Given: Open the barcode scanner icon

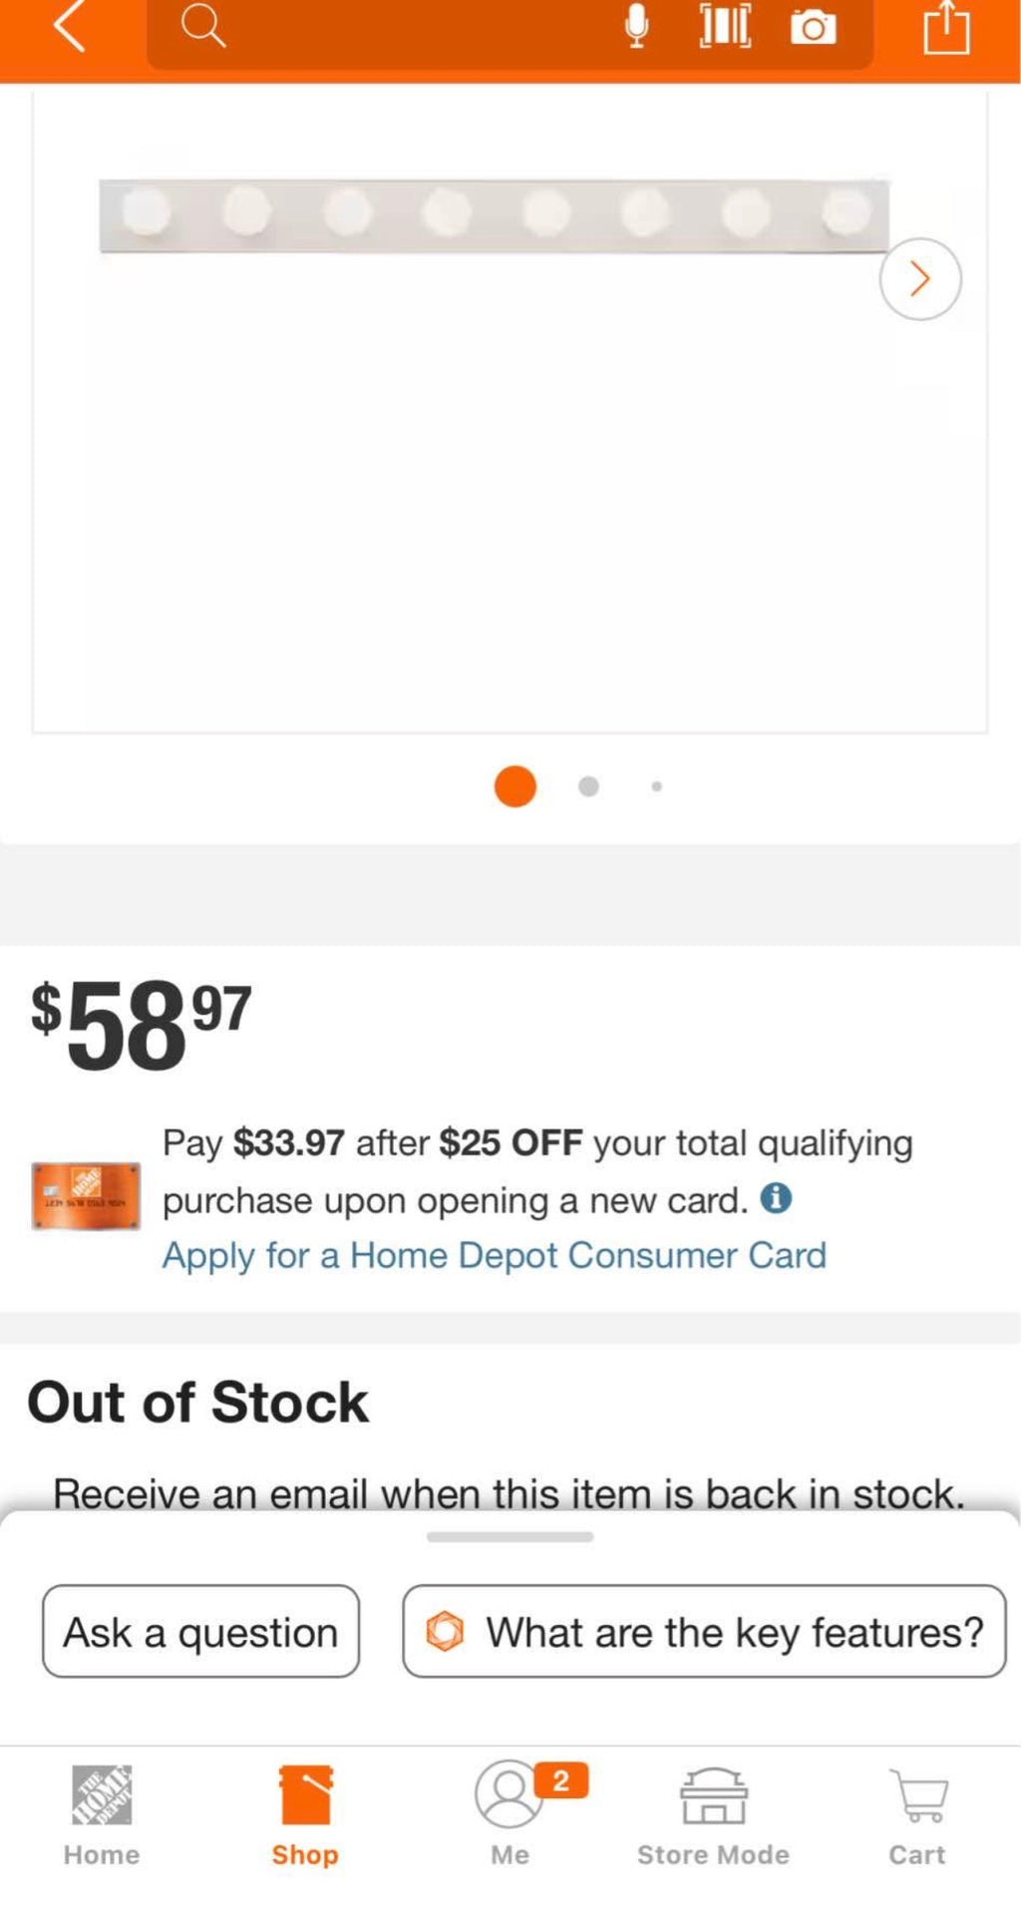Looking at the screenshot, I should click(725, 26).
